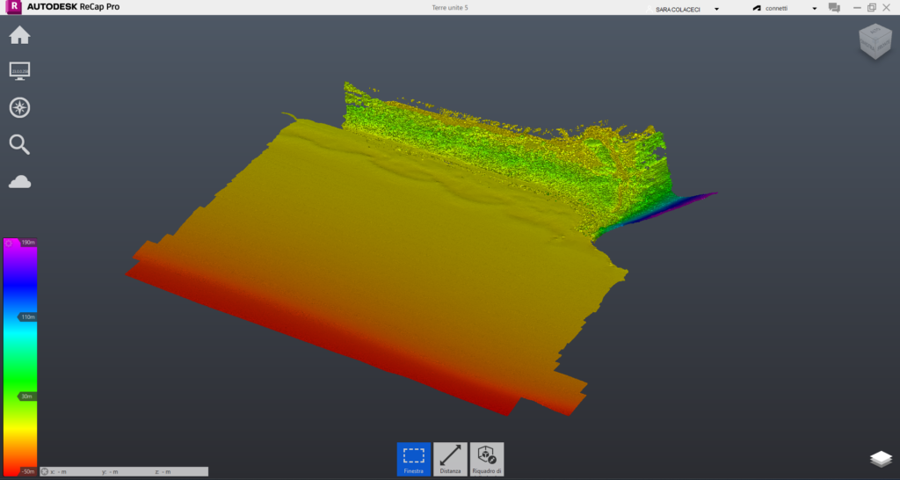Activate the Distanza measurement tool
Screen dimensions: 900x480
[x=450, y=459]
